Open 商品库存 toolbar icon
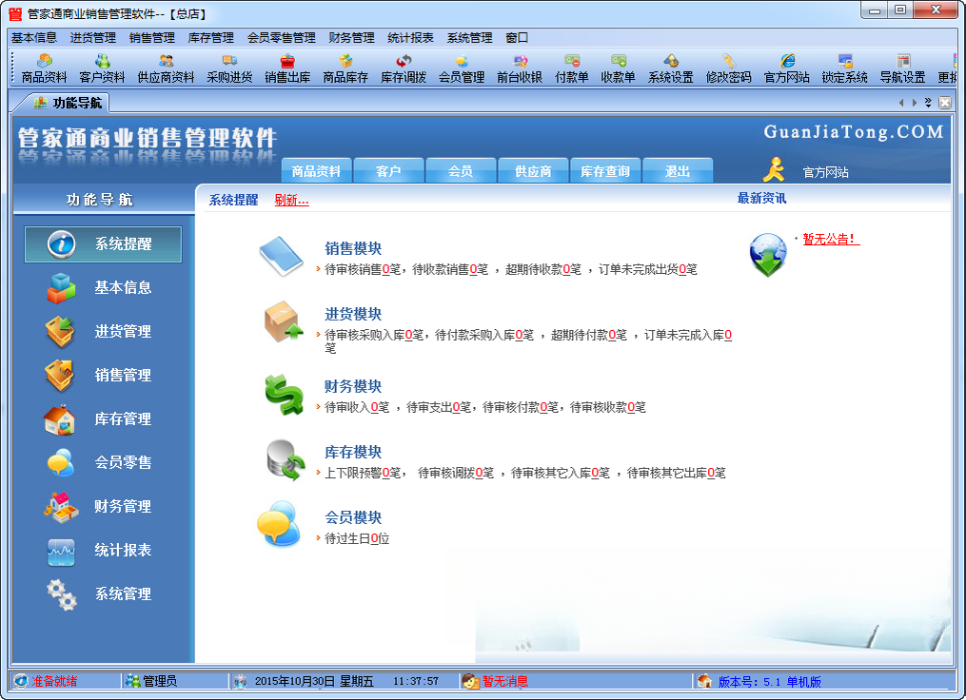966x700 pixels. pyautogui.click(x=345, y=68)
